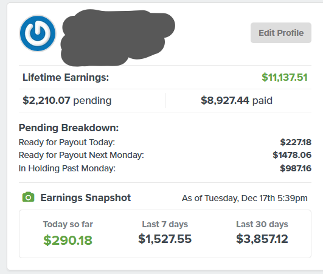Click the green camera snapshot icon
The width and height of the screenshot is (323, 274).
(28, 197)
